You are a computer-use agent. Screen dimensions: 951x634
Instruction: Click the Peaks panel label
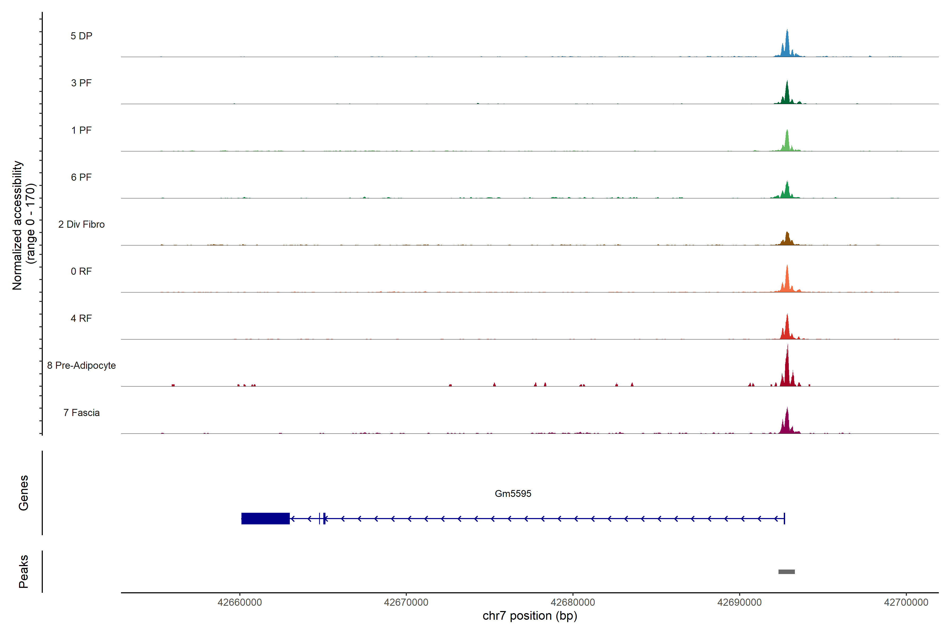24,571
